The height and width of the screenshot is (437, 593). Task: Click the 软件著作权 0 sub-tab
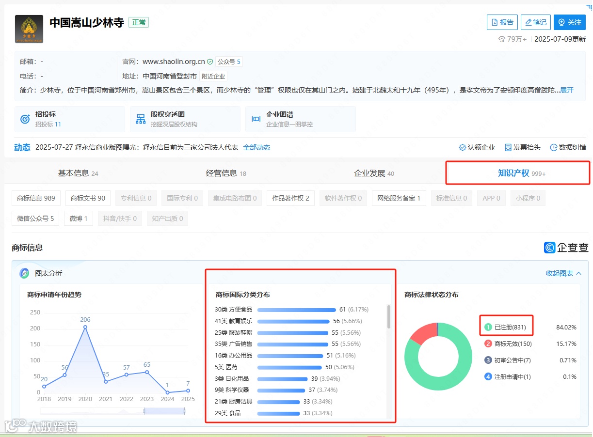[x=343, y=198]
